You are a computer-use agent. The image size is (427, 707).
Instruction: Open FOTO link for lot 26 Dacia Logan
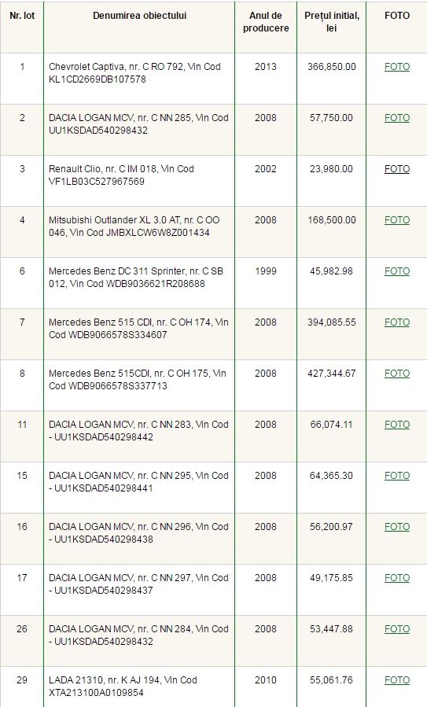click(397, 628)
